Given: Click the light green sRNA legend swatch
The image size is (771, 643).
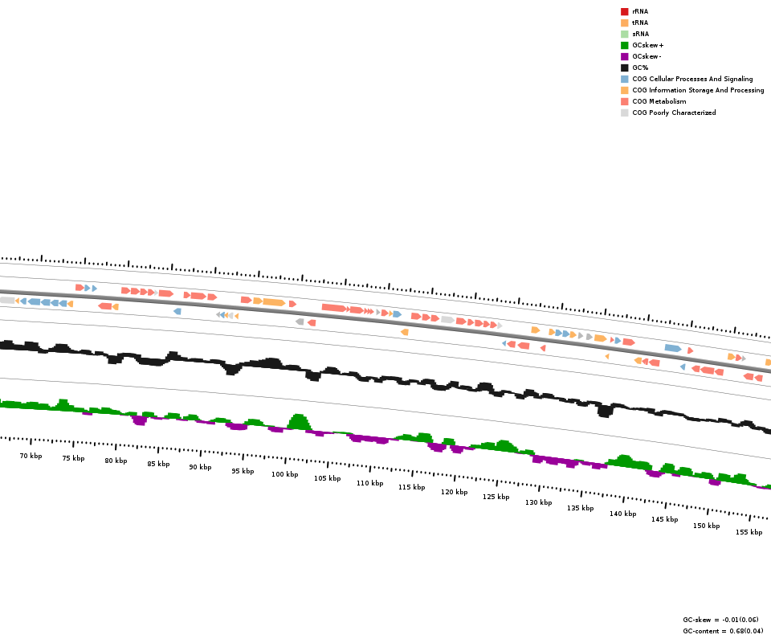Looking at the screenshot, I should (624, 34).
